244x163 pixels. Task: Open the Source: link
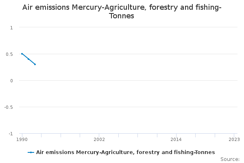point(230,159)
